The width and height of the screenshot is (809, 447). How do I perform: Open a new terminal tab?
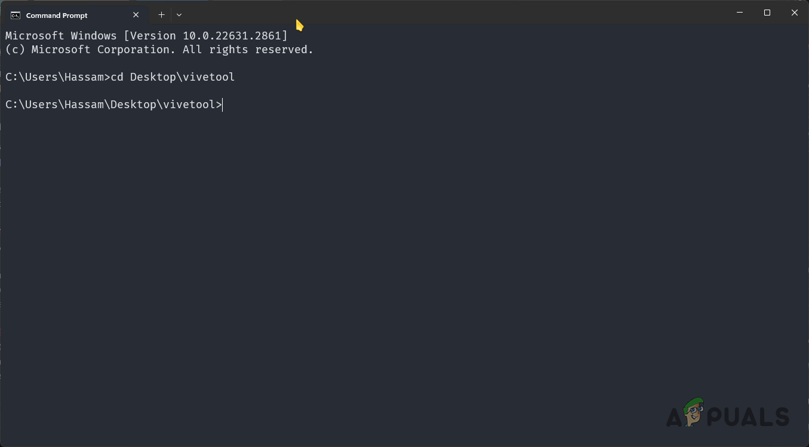click(x=161, y=15)
